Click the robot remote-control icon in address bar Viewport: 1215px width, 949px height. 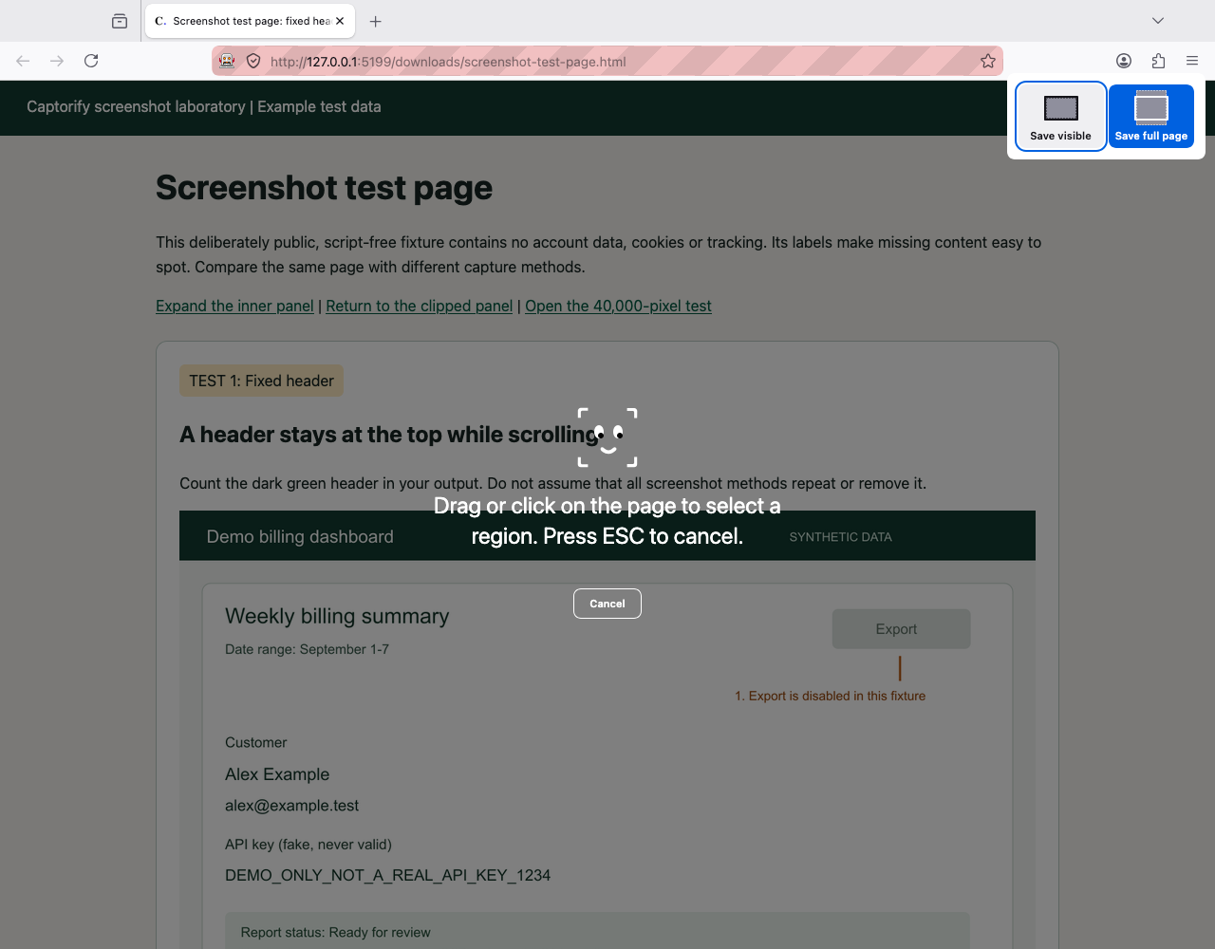(227, 61)
